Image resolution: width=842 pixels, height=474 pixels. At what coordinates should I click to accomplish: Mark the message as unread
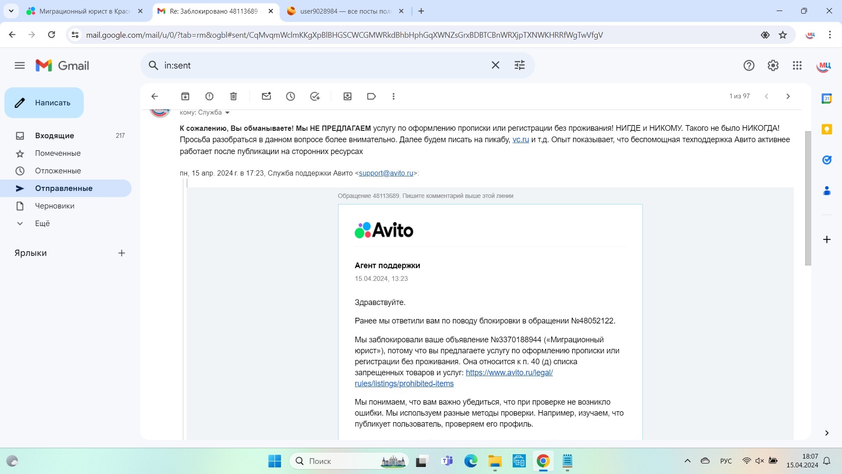tap(266, 96)
